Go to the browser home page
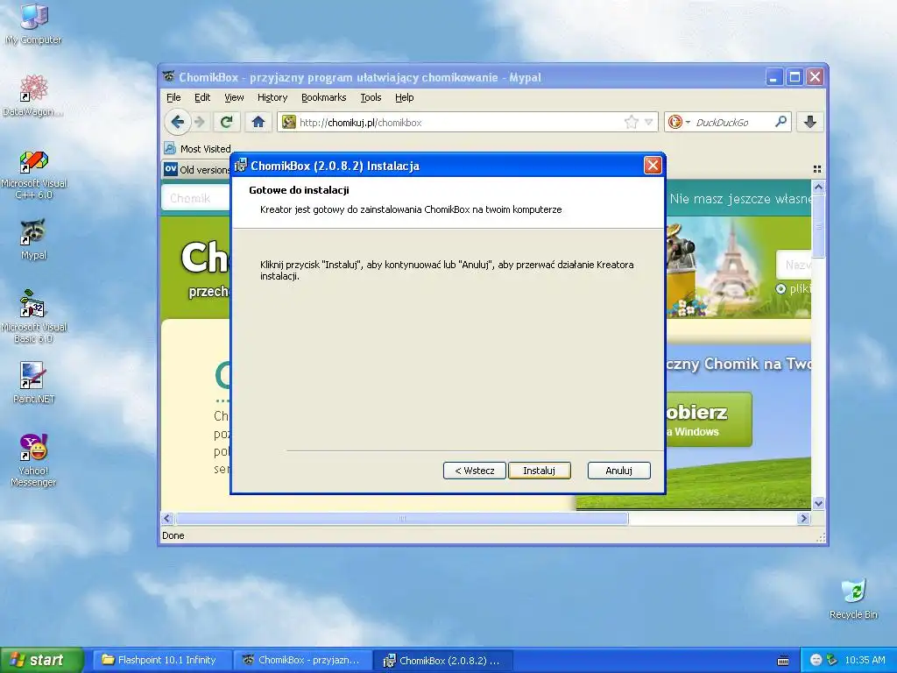The height and width of the screenshot is (673, 897). [258, 122]
